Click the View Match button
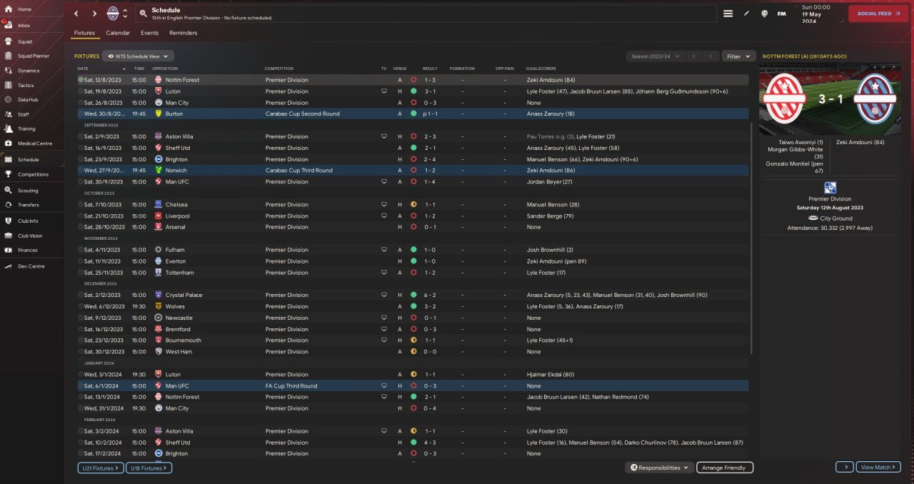This screenshot has height=484, width=914. tap(878, 467)
